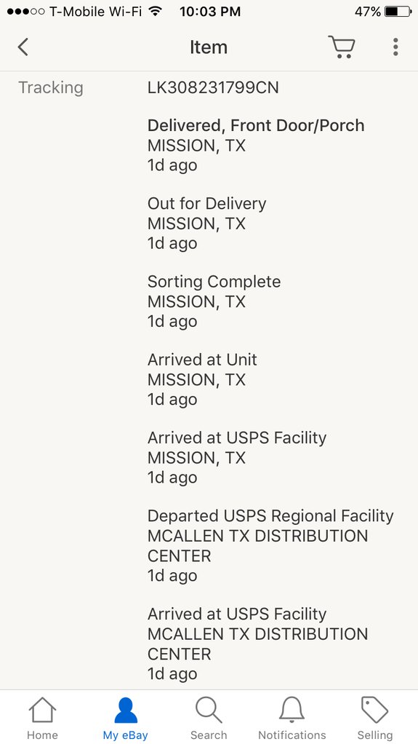The width and height of the screenshot is (418, 744).
Task: Tap the battery indicator in status bar
Action: pos(398,12)
